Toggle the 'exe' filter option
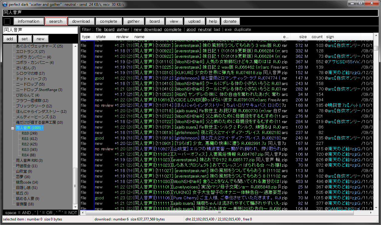 pos(228,30)
